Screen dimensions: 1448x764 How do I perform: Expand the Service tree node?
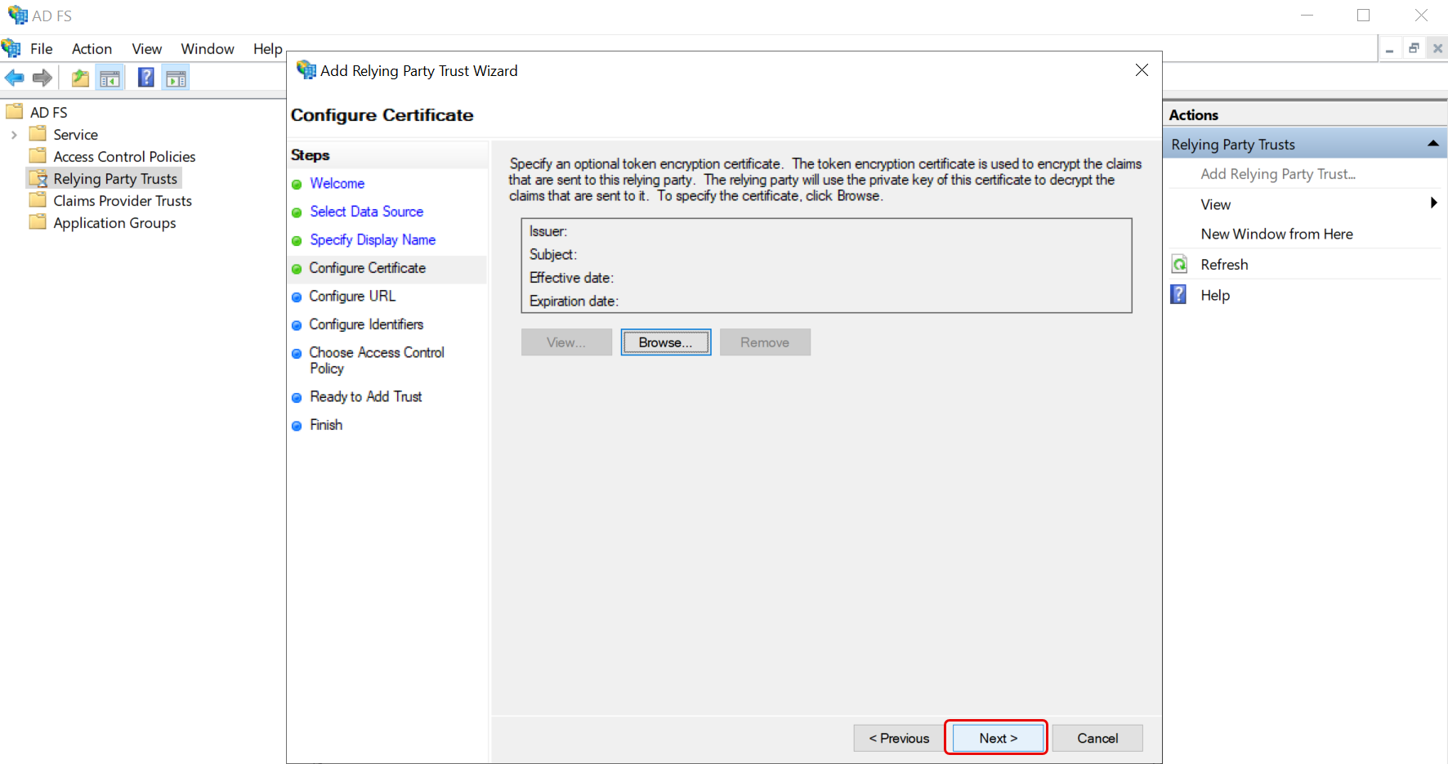(14, 134)
